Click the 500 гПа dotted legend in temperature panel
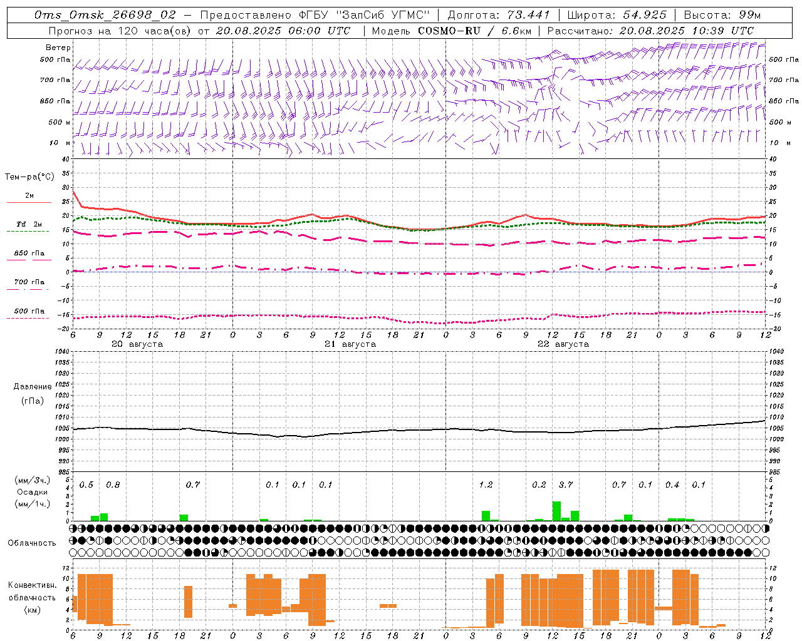Screen dimensions: 802x641 click(x=28, y=317)
